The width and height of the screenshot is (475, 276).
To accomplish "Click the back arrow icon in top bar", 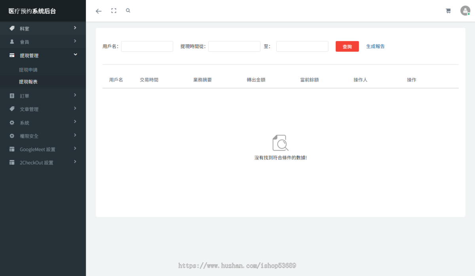I will (x=99, y=11).
